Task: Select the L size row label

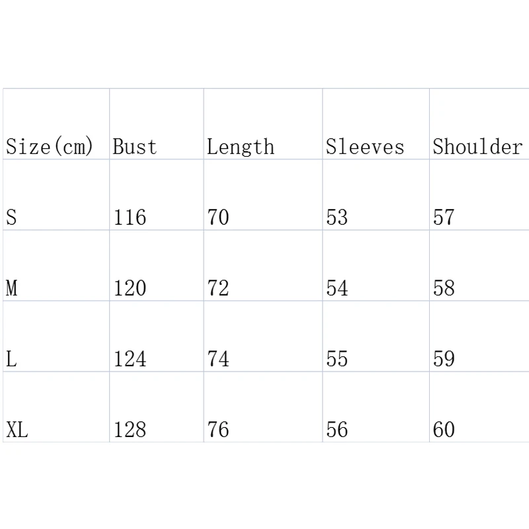Action: [11, 358]
